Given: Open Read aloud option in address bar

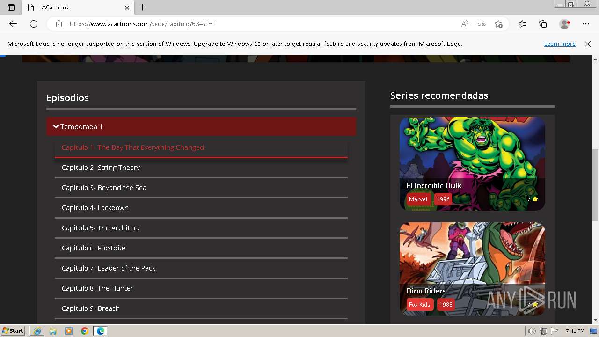Looking at the screenshot, I should [x=465, y=24].
